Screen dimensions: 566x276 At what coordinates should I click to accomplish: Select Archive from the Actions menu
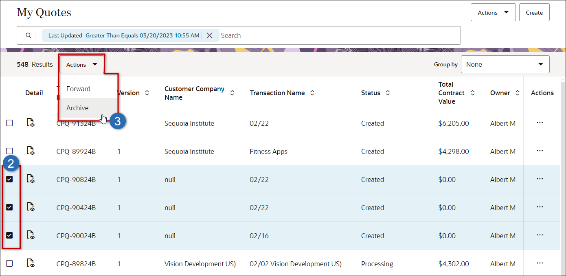(77, 107)
